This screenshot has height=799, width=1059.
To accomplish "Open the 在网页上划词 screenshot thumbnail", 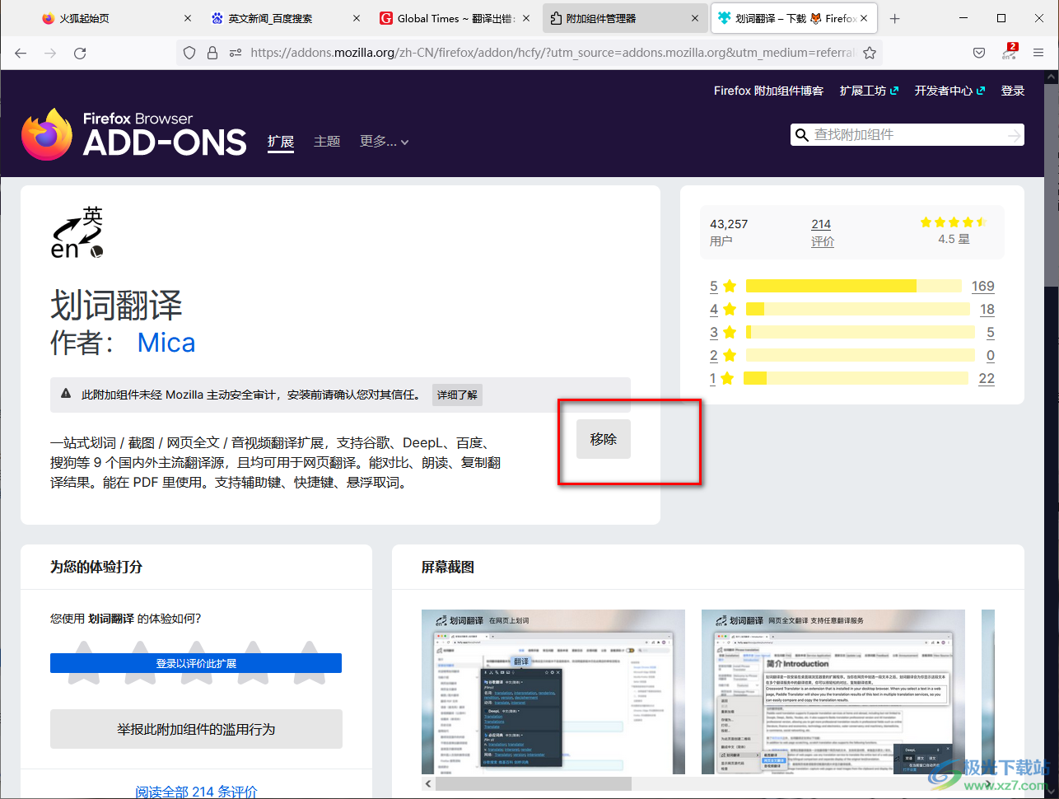I will point(553,692).
